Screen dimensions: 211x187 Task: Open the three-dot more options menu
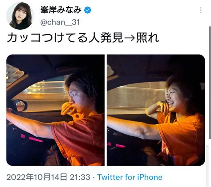coord(201,10)
